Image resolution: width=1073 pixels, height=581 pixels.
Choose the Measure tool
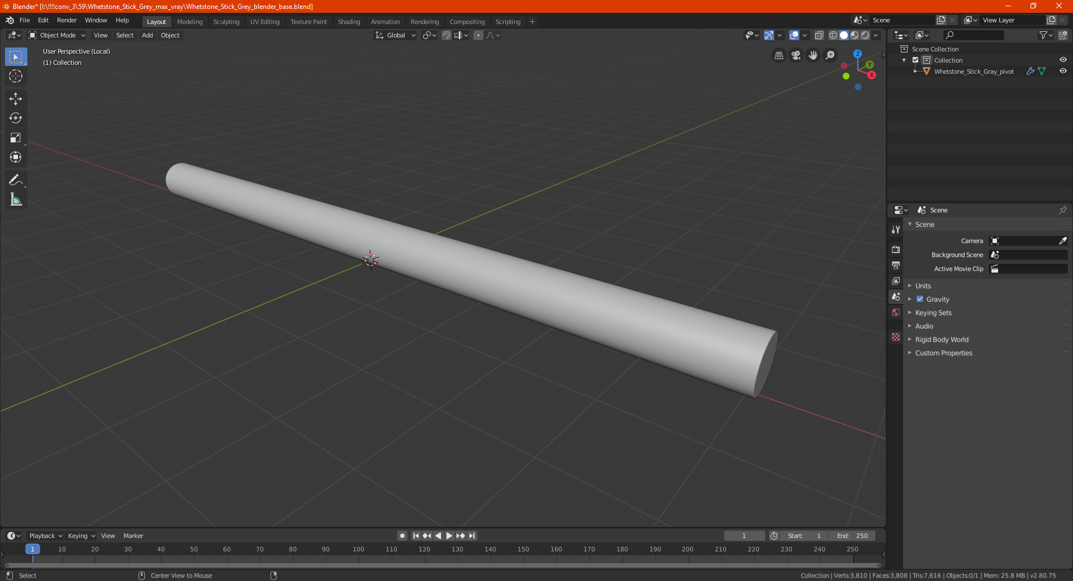16,199
